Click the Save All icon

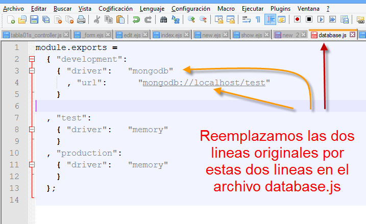pyautogui.click(x=46, y=19)
